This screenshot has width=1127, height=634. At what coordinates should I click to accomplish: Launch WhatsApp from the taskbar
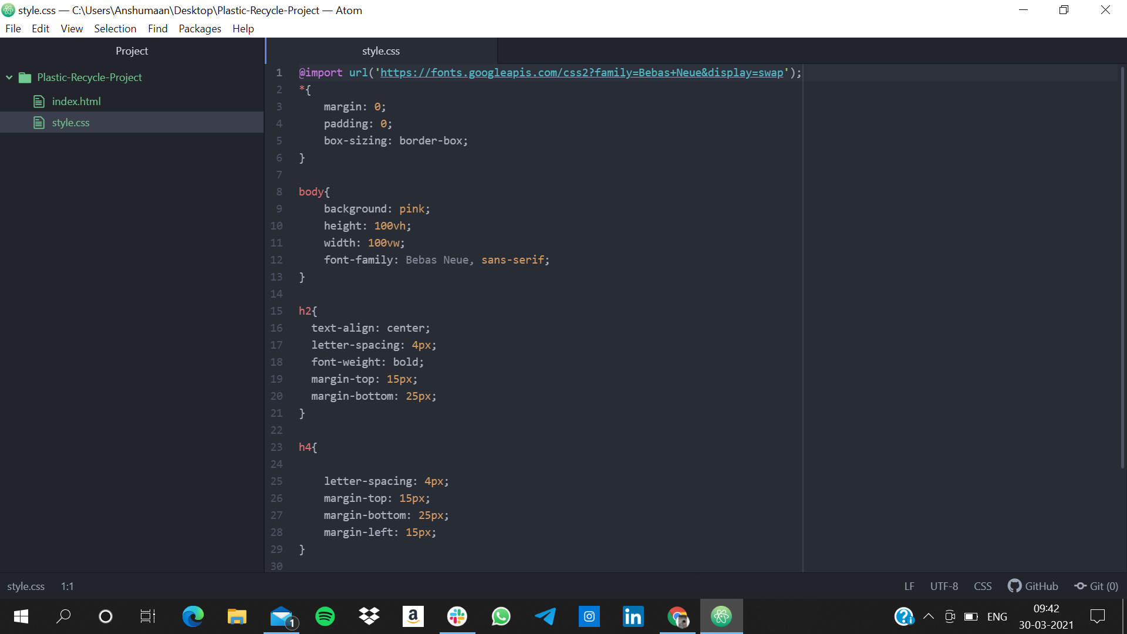tap(501, 616)
